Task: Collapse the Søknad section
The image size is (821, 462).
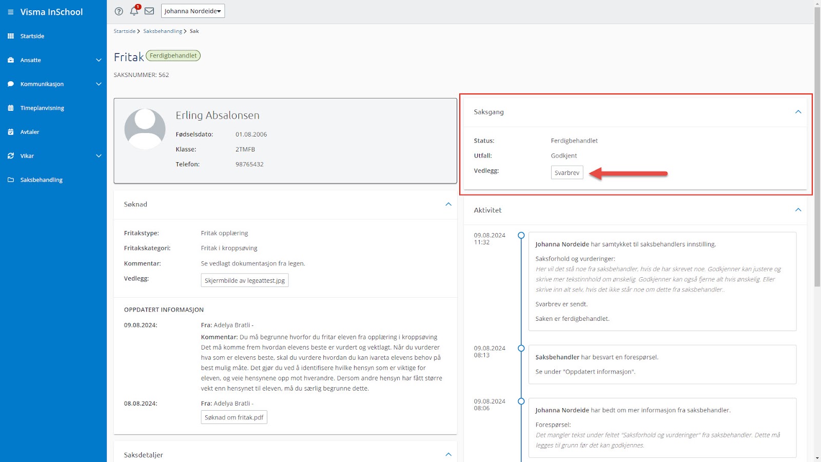Action: click(x=448, y=204)
